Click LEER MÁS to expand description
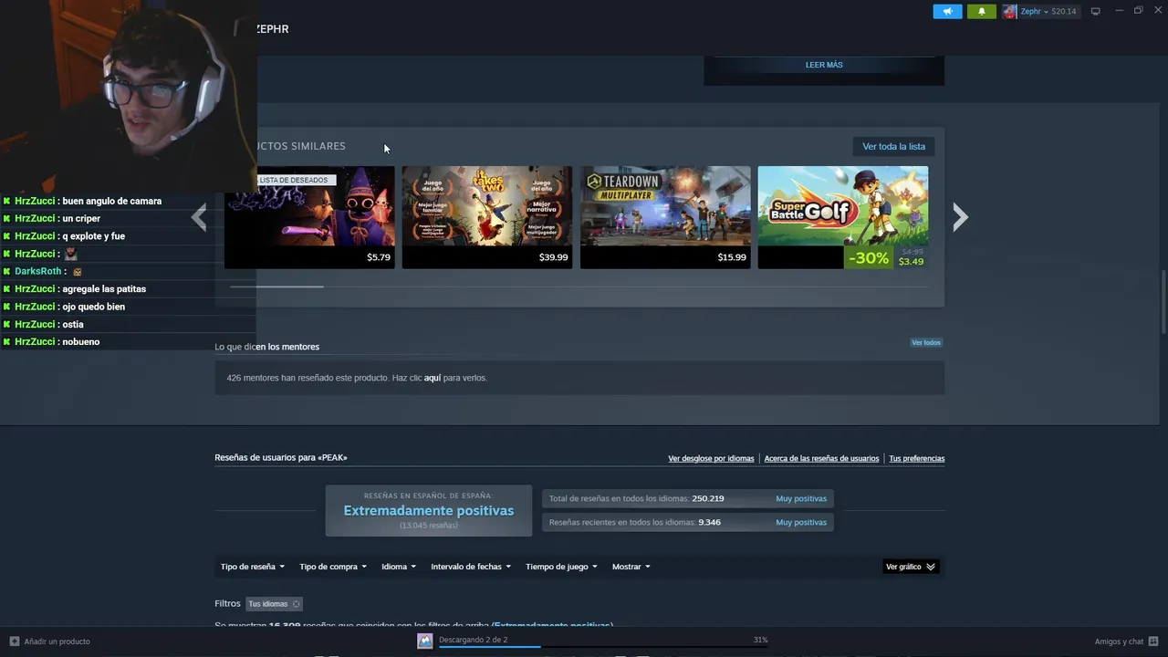This screenshot has width=1168, height=657. click(x=824, y=65)
